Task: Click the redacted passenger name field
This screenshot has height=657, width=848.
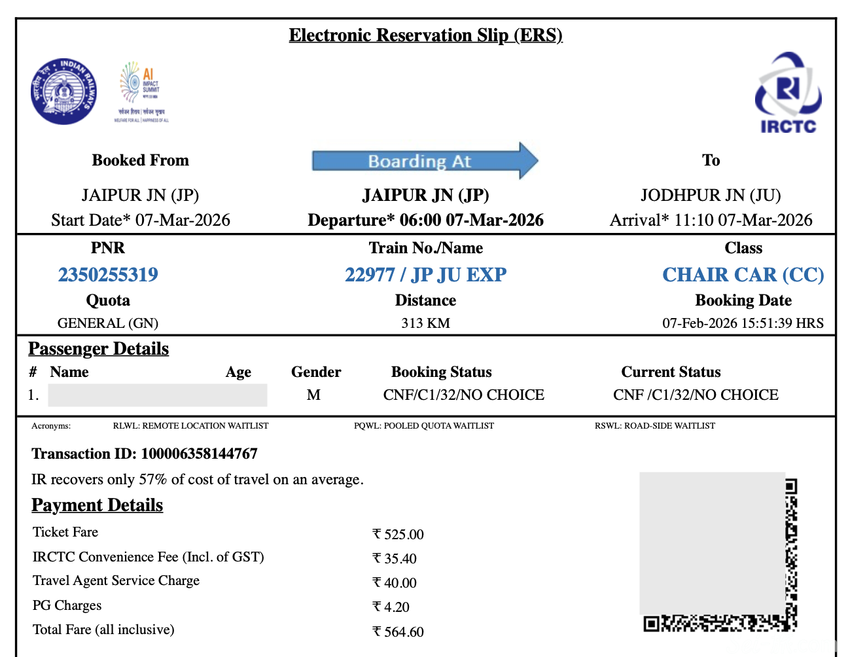Action: tap(157, 395)
